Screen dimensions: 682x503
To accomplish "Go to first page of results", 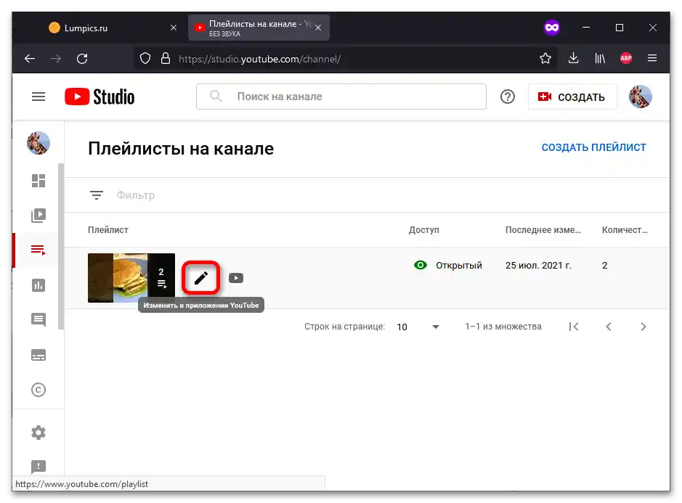I will tap(574, 327).
